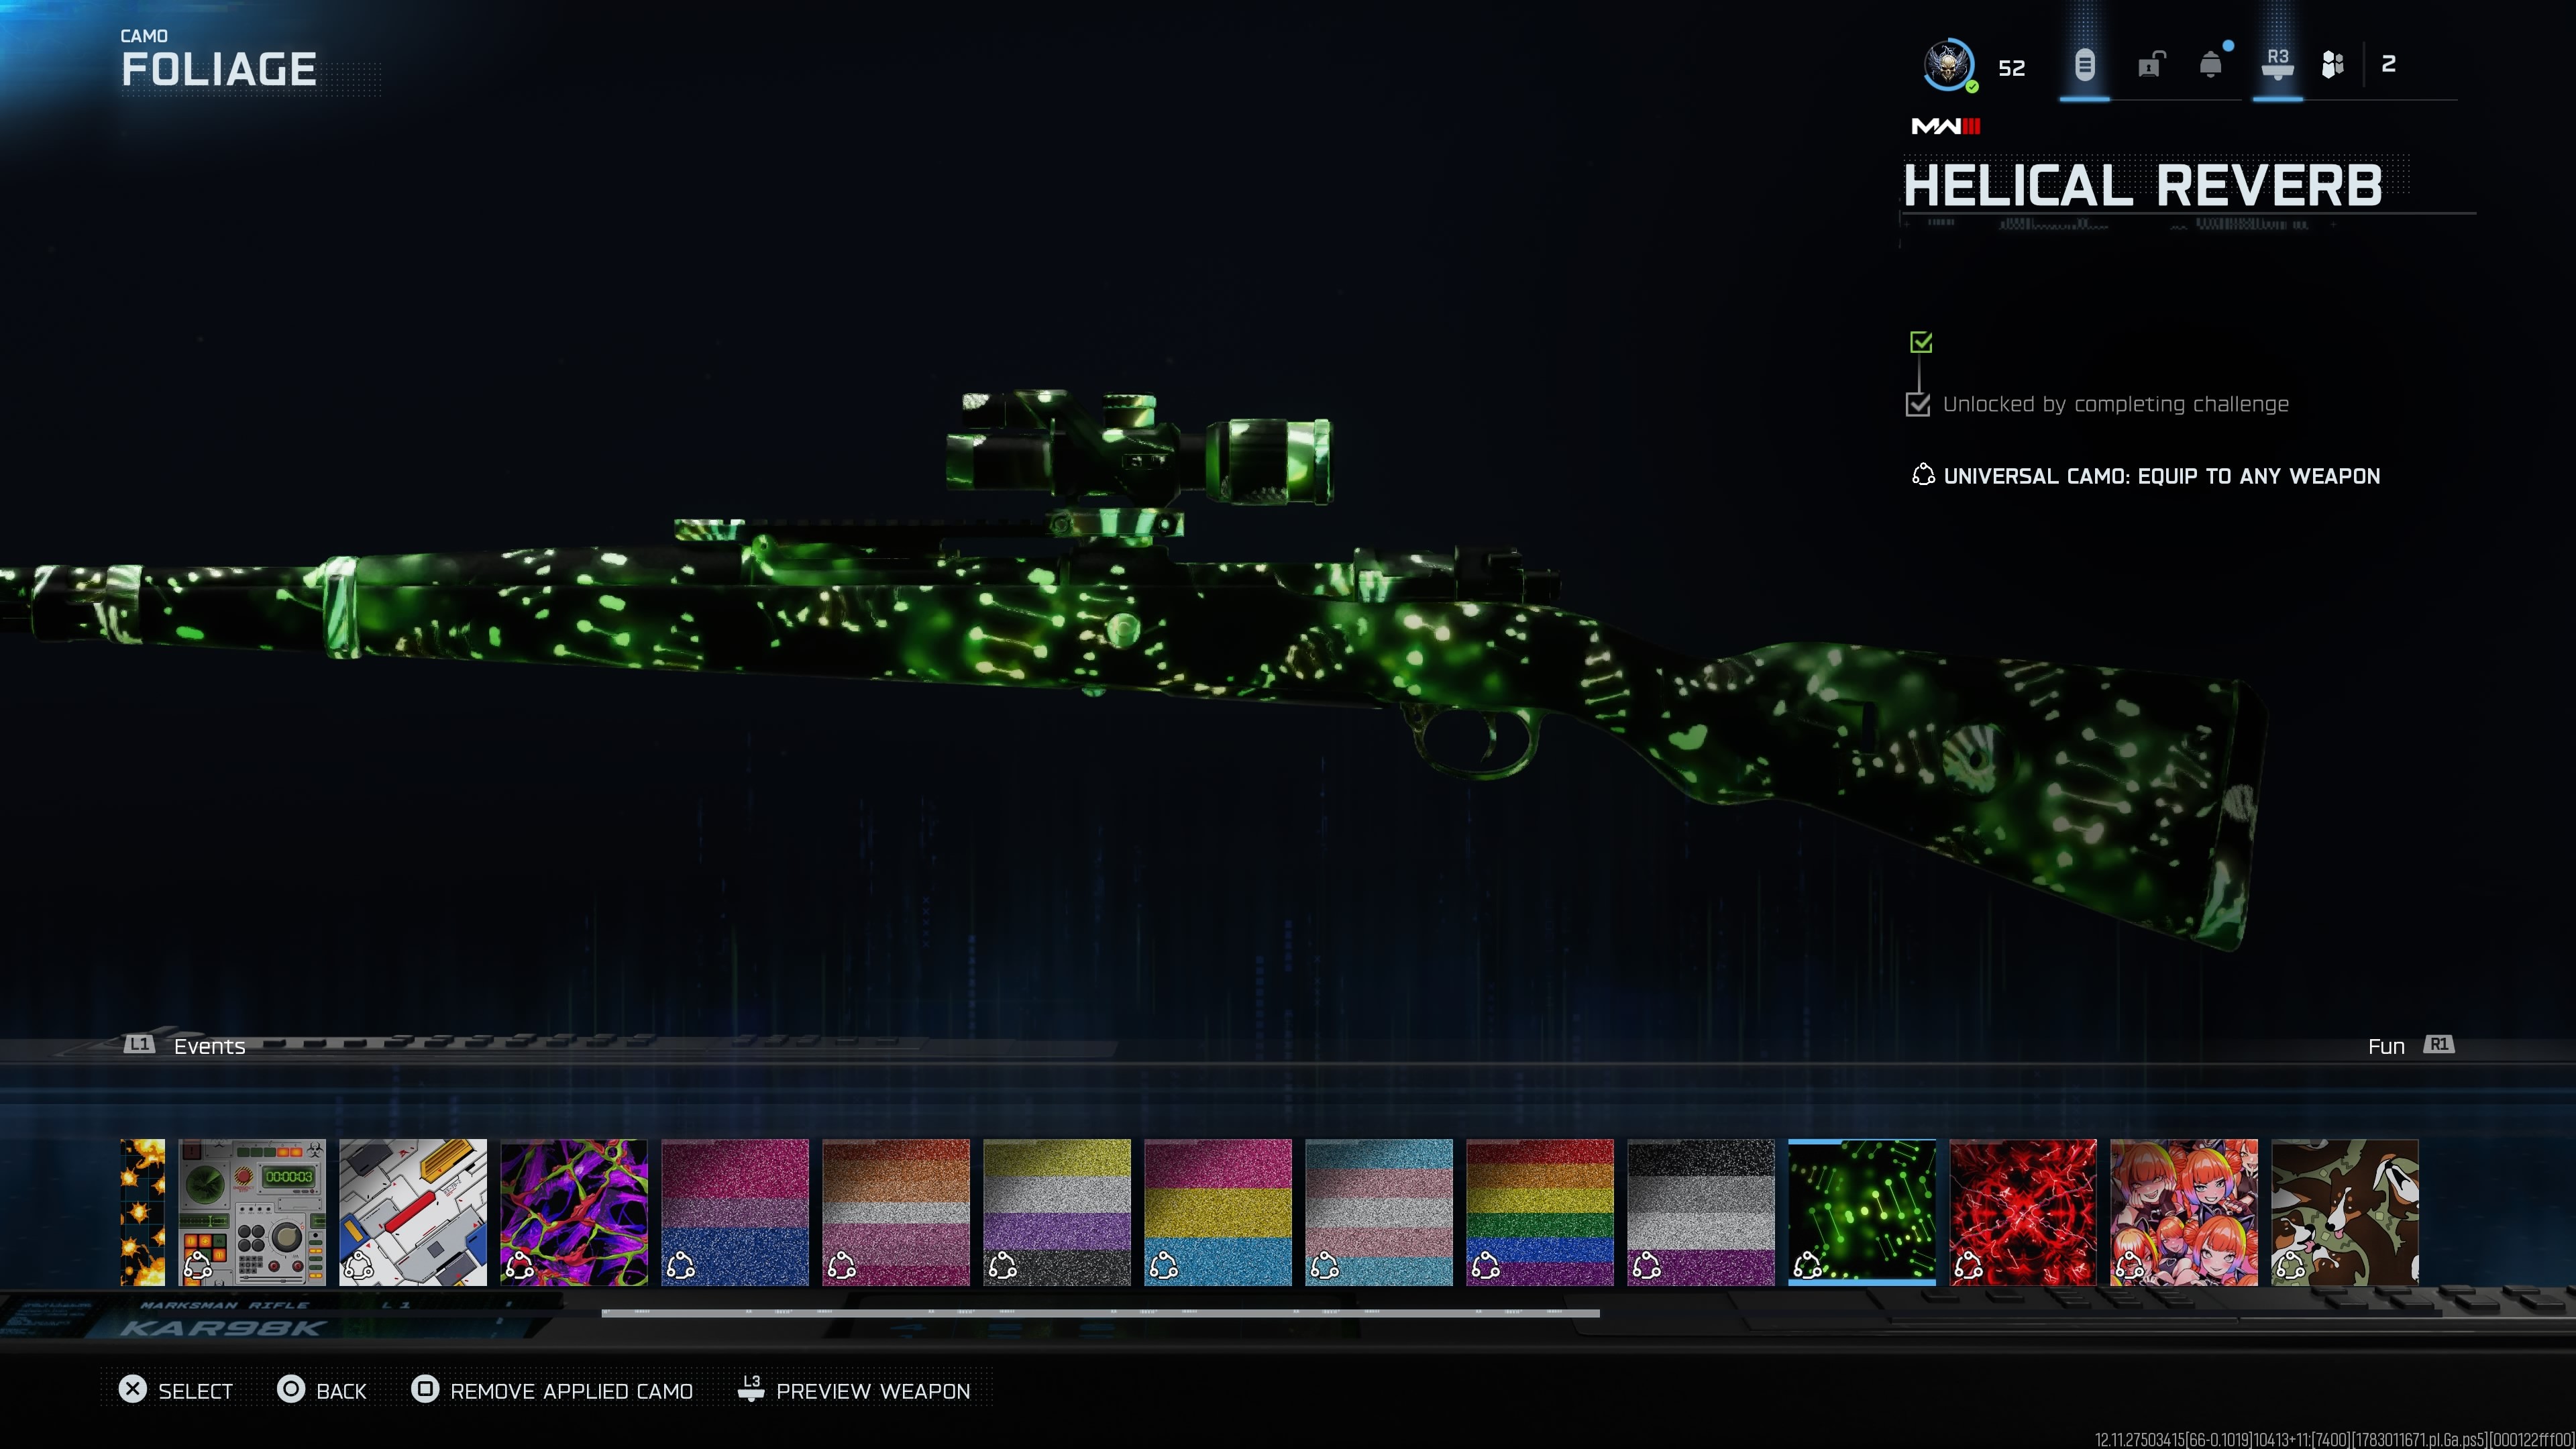Screen dimensions: 2576x1449
Task: Click Preview Weapon
Action: (854, 1391)
